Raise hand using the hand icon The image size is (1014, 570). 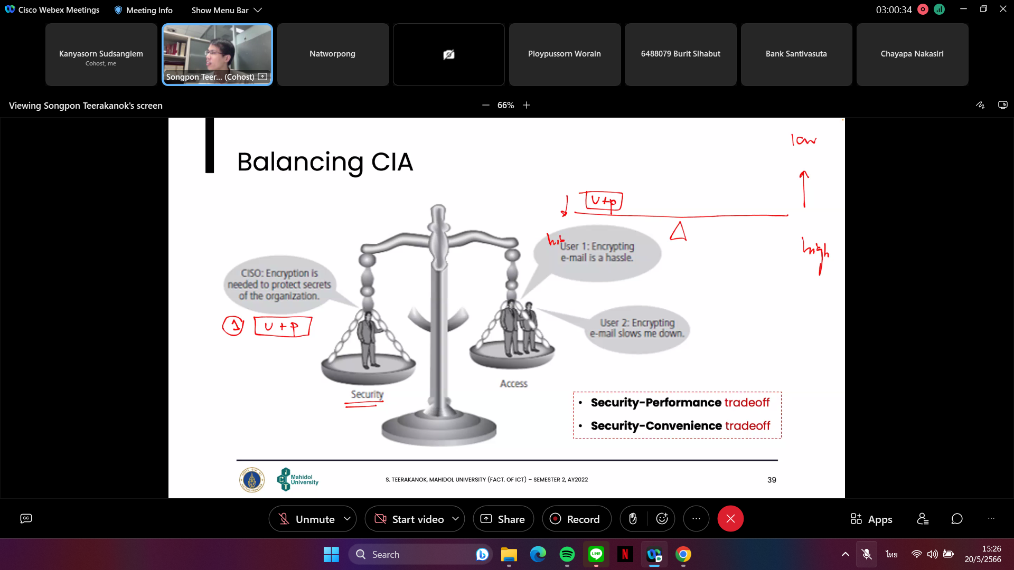click(x=633, y=519)
